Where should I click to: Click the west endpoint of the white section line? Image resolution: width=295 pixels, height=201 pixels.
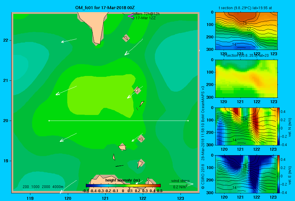(49, 121)
